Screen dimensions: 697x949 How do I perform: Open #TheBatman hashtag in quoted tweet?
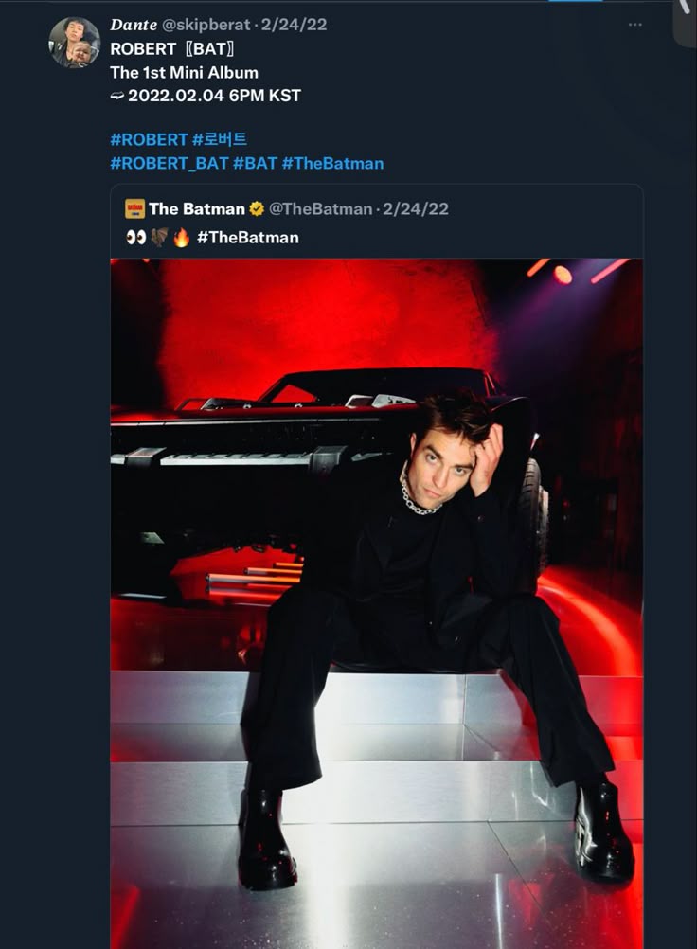click(247, 238)
